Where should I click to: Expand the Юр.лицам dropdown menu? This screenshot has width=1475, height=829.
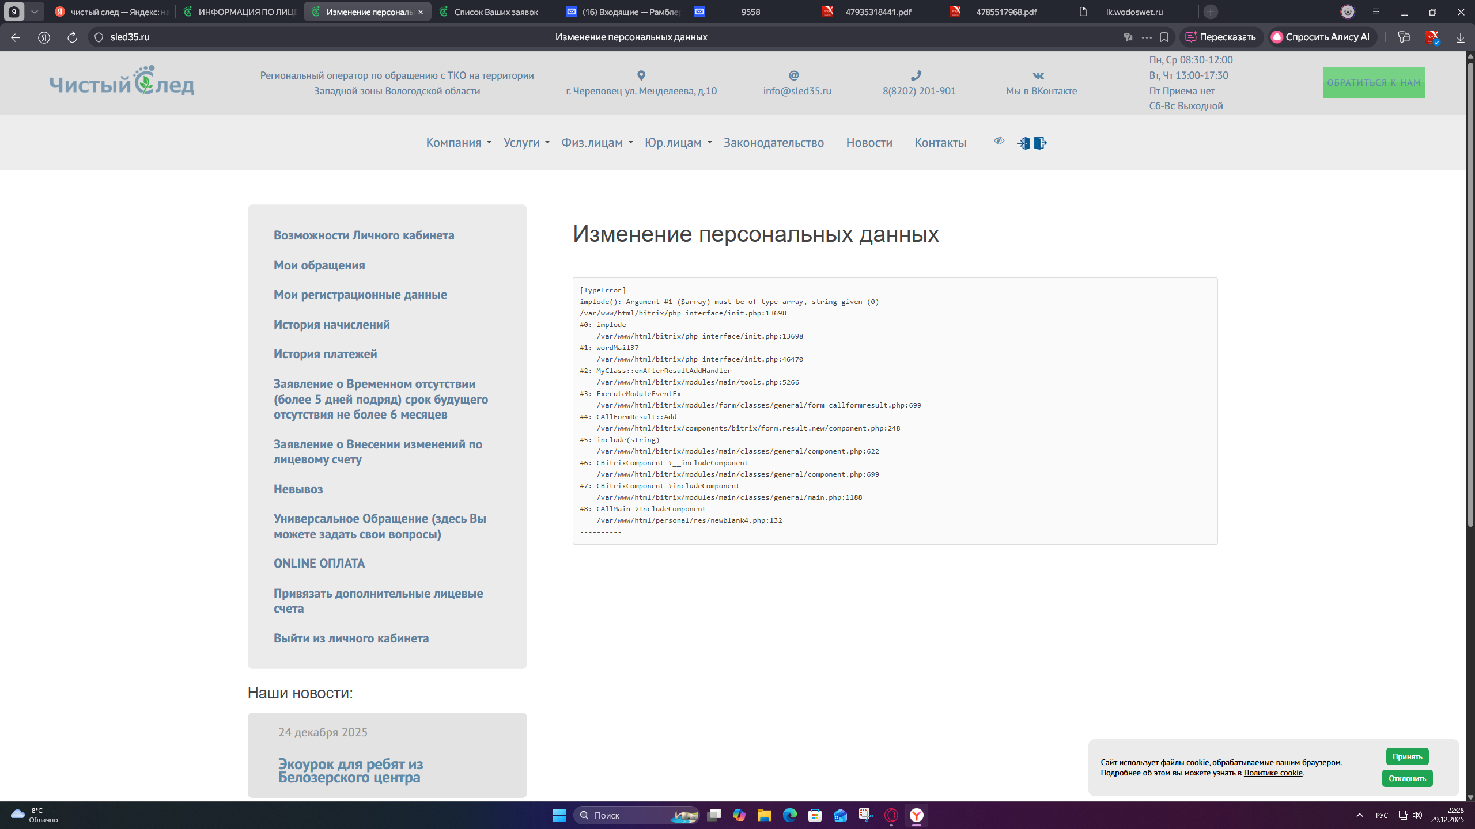coord(678,143)
